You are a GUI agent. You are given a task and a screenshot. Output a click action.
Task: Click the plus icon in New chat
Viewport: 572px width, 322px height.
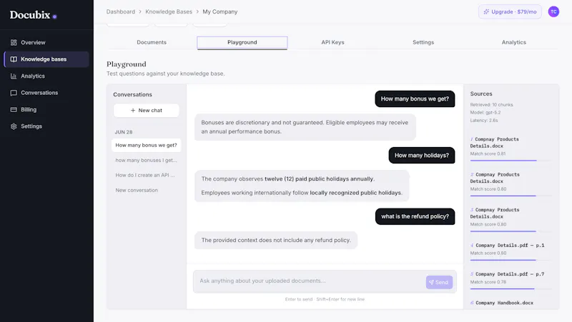click(133, 111)
